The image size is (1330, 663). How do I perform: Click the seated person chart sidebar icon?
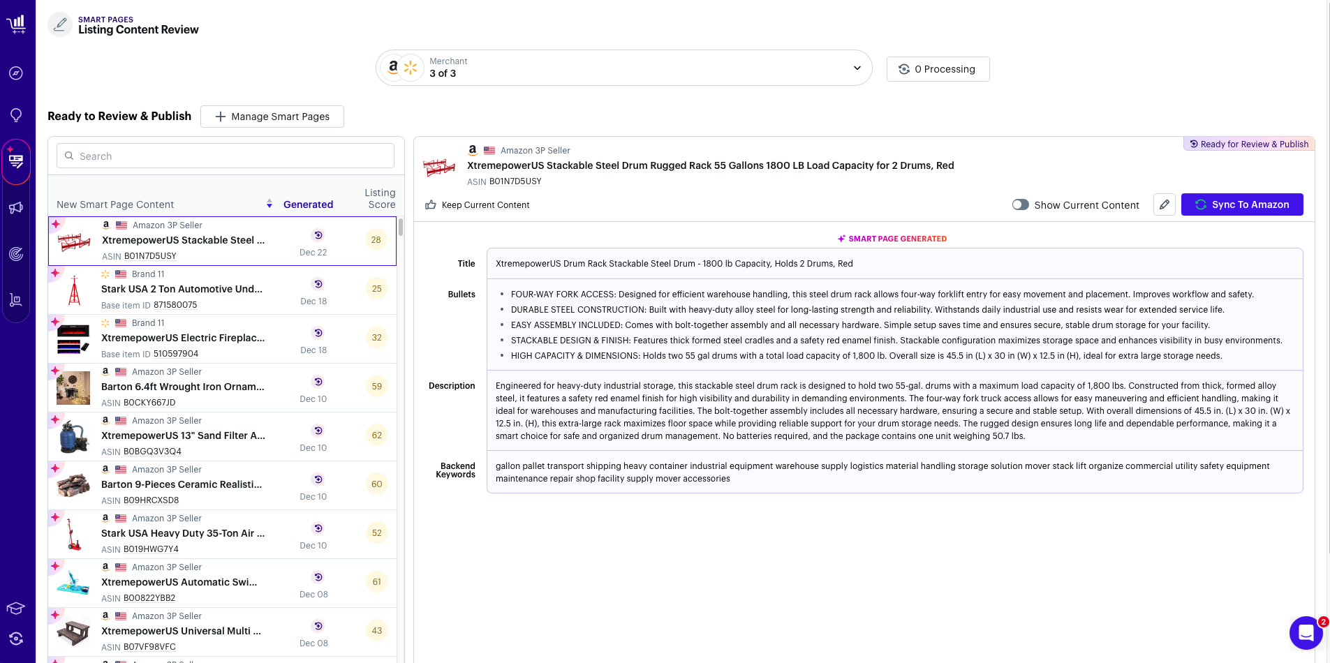16,300
